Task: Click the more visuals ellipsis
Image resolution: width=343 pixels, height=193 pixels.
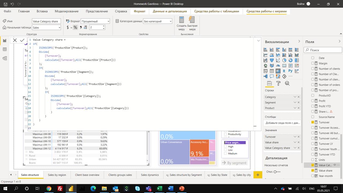Action: tap(290, 76)
